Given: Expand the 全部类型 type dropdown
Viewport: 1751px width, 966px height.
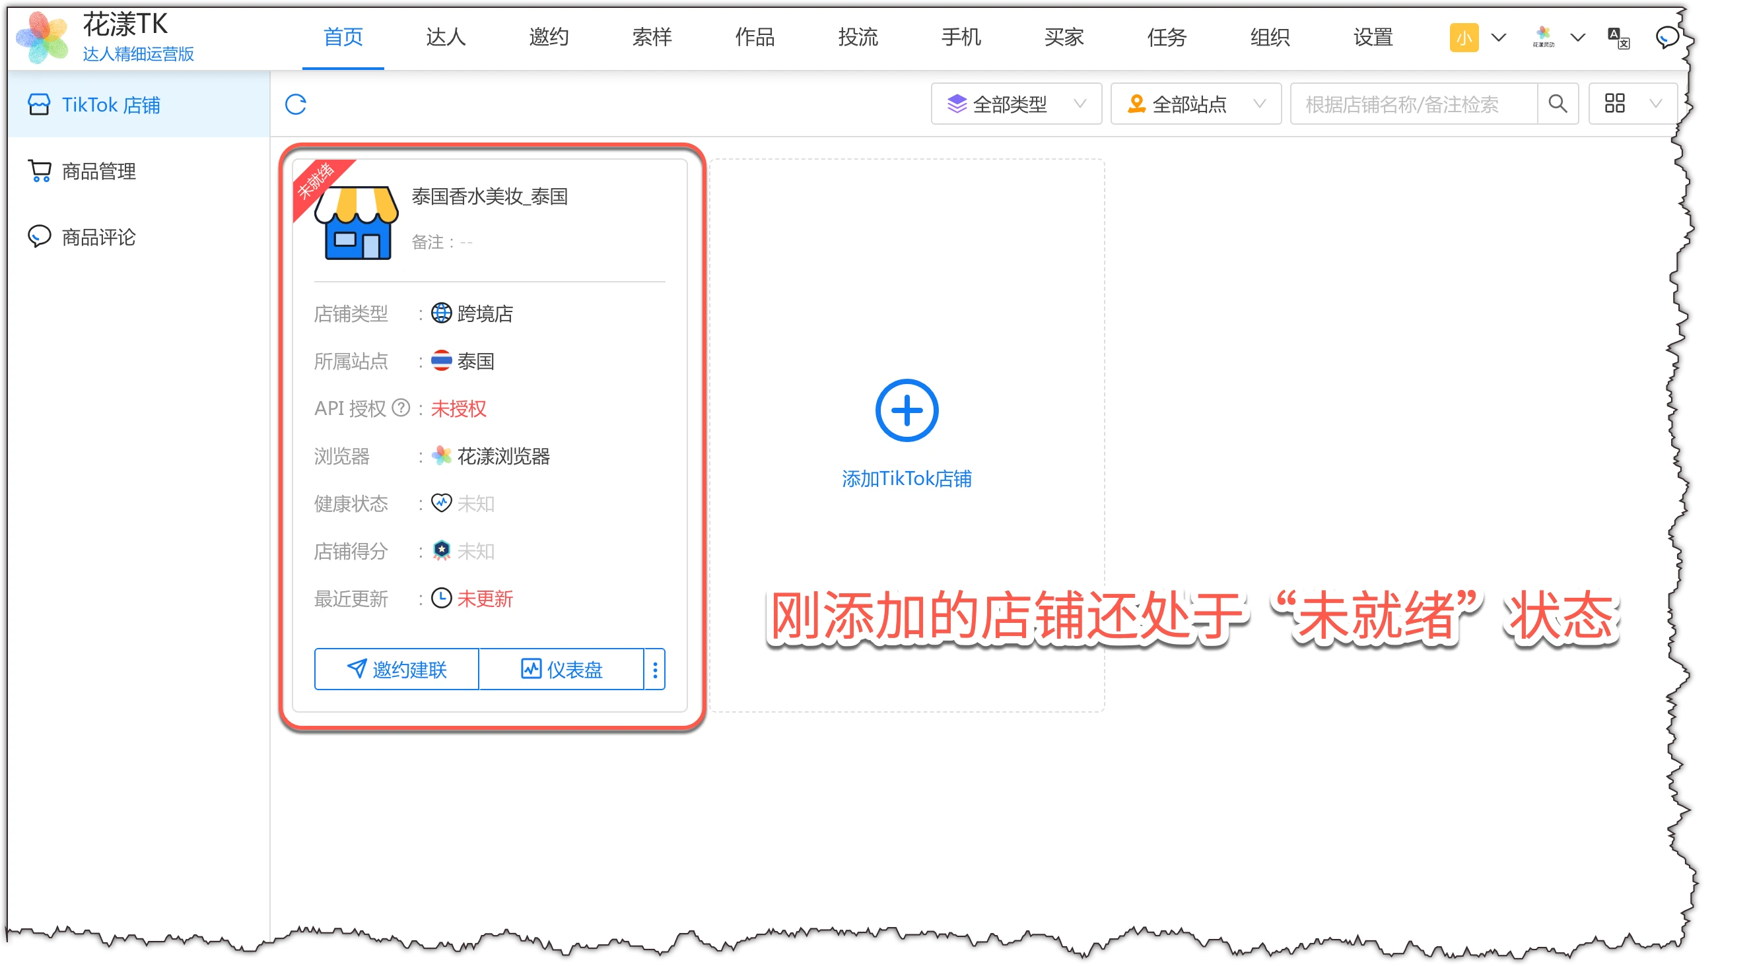Looking at the screenshot, I should pos(1015,104).
